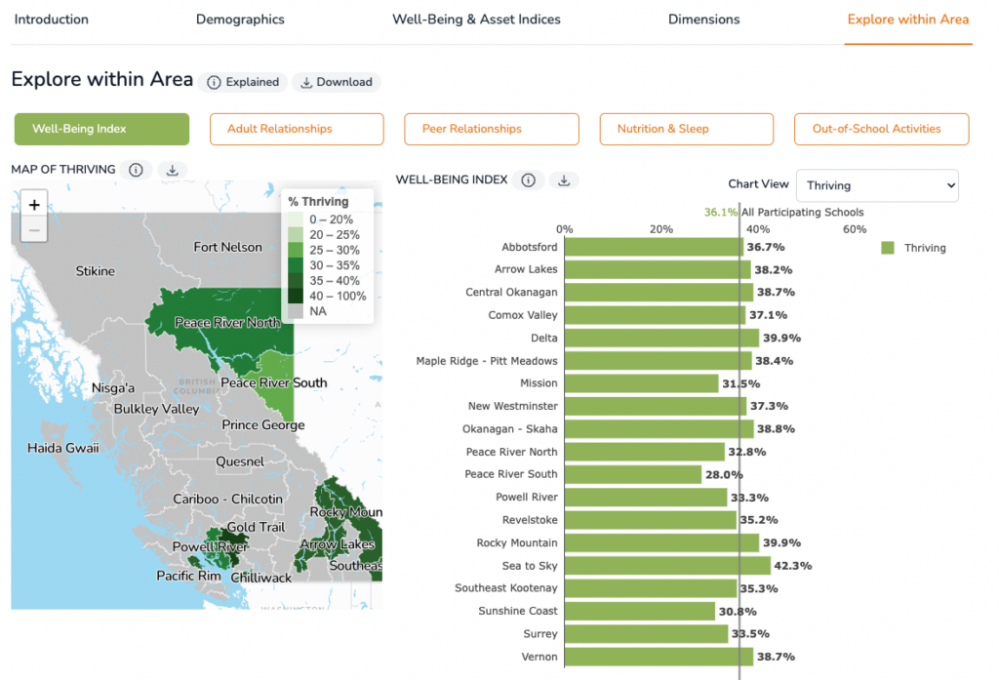This screenshot has width=999, height=680.
Task: Choose the Out-of-School Activities button
Action: tap(882, 129)
